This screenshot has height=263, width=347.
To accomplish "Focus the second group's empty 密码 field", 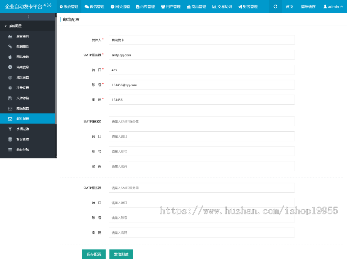I will 202,166.
